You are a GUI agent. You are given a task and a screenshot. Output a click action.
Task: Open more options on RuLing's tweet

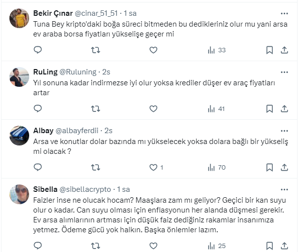tap(284, 72)
